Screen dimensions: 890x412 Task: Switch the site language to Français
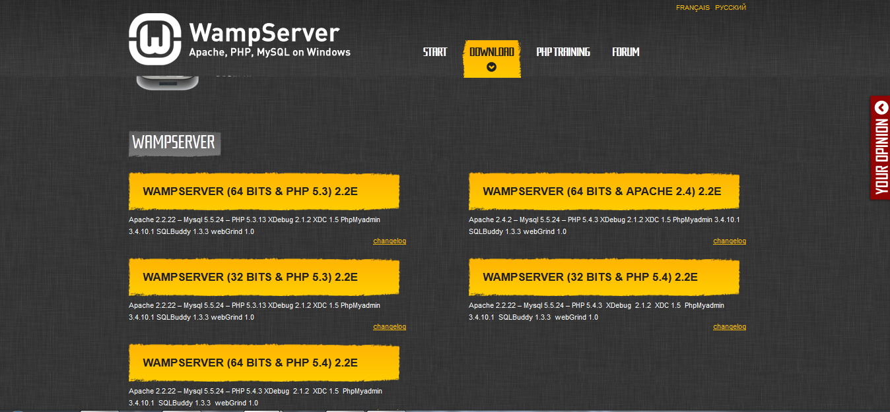[693, 8]
